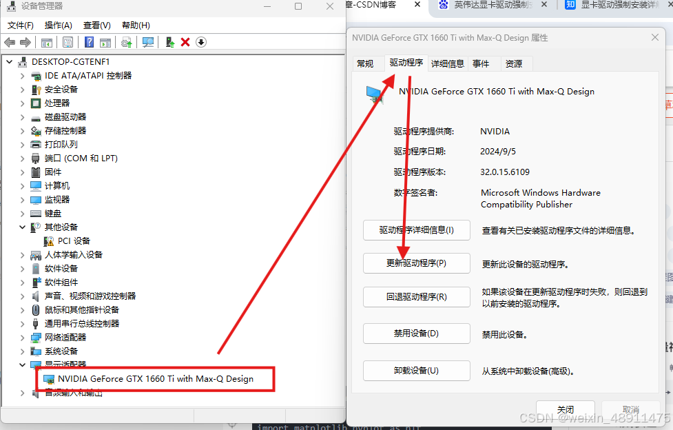This screenshot has height=430, width=673.
Task: Expand the 系统设备 node
Action: pos(22,351)
